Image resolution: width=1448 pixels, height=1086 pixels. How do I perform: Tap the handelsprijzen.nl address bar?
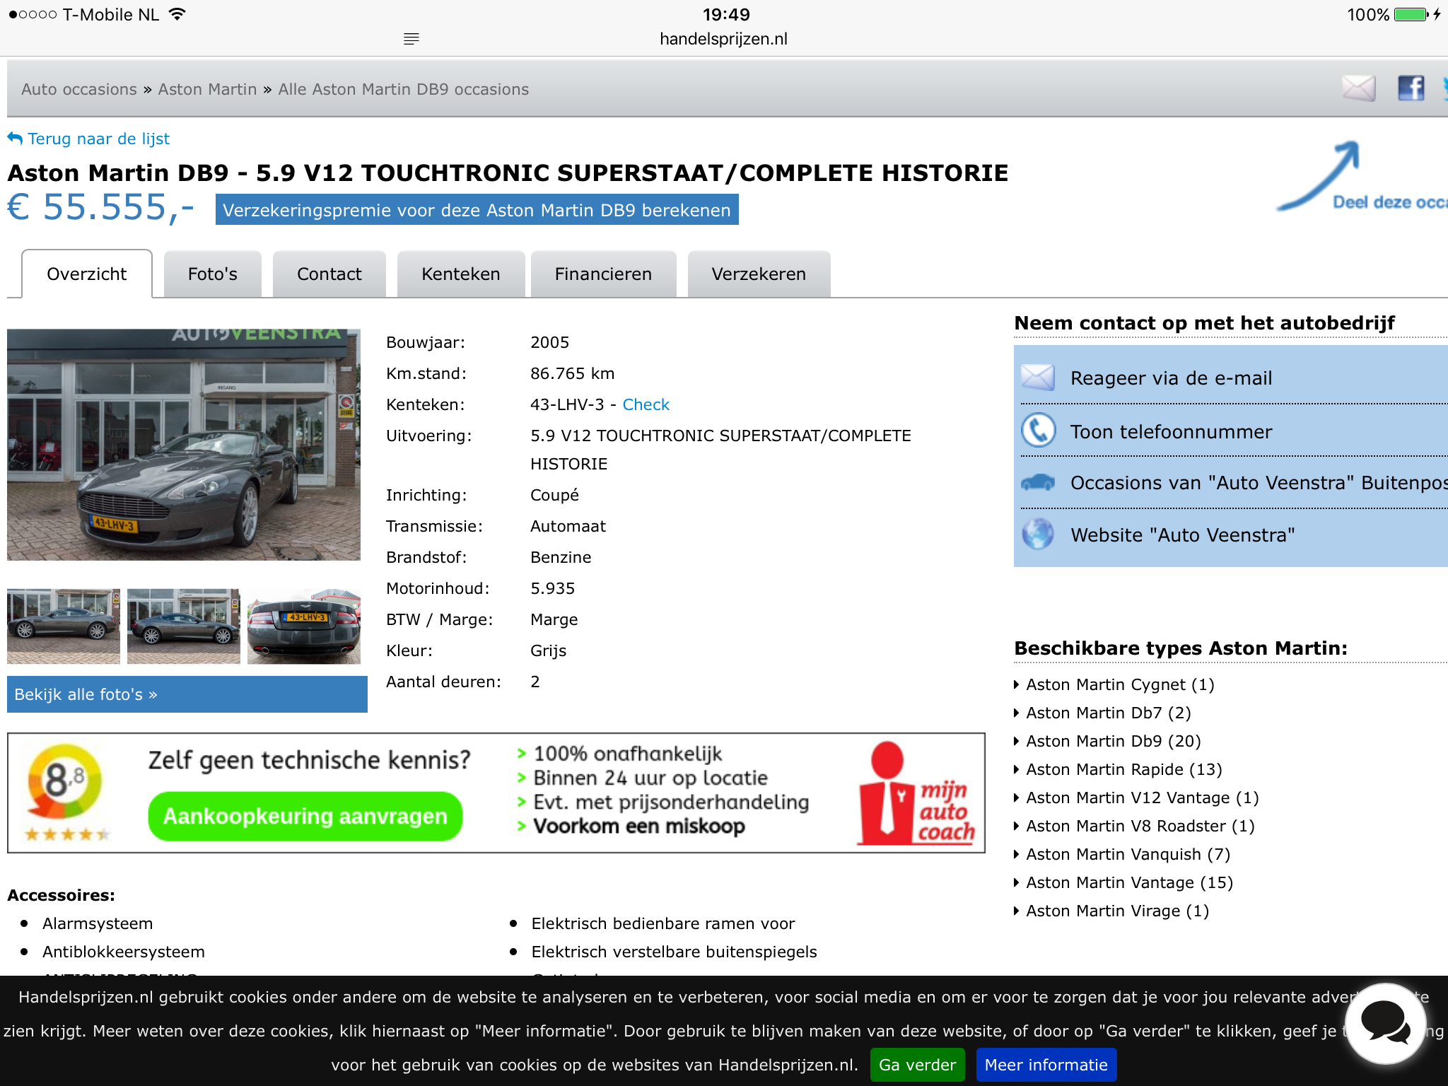click(x=723, y=39)
